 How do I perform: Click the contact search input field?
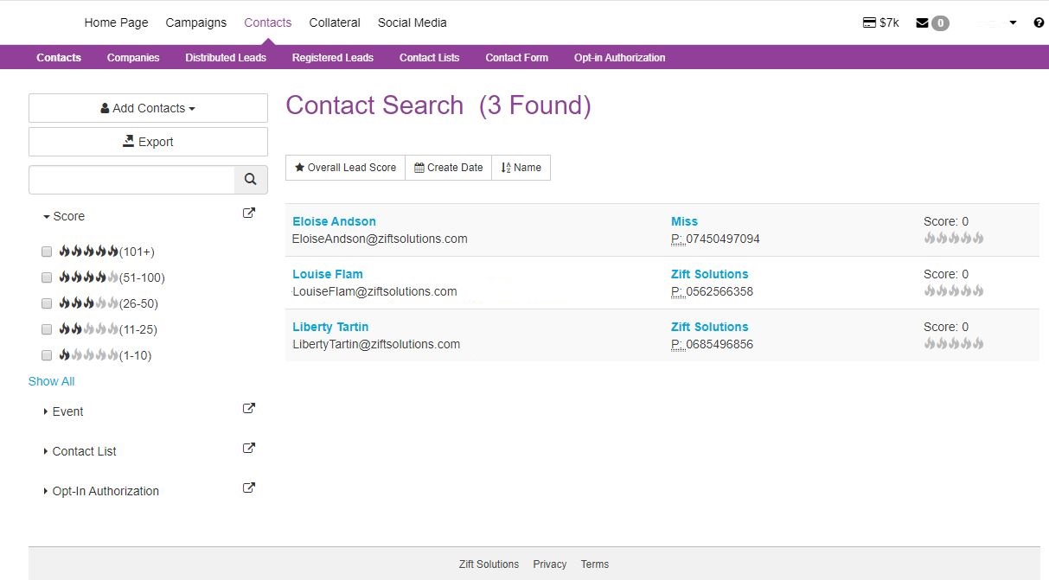tap(130, 179)
